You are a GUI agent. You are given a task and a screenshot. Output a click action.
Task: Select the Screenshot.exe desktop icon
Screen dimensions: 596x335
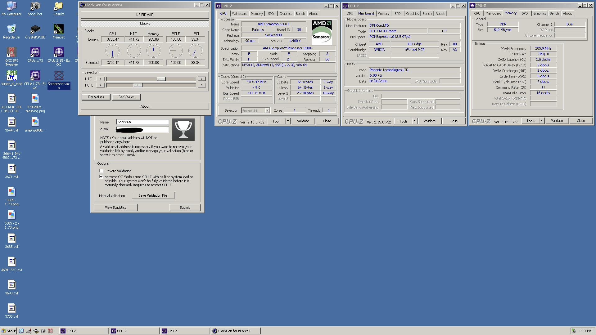click(x=59, y=80)
